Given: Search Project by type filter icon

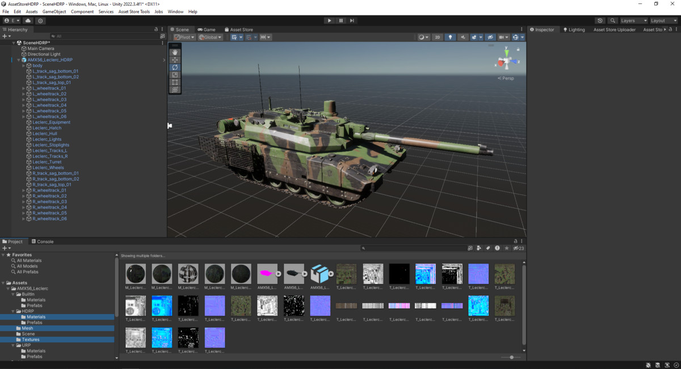Looking at the screenshot, I should click(480, 248).
